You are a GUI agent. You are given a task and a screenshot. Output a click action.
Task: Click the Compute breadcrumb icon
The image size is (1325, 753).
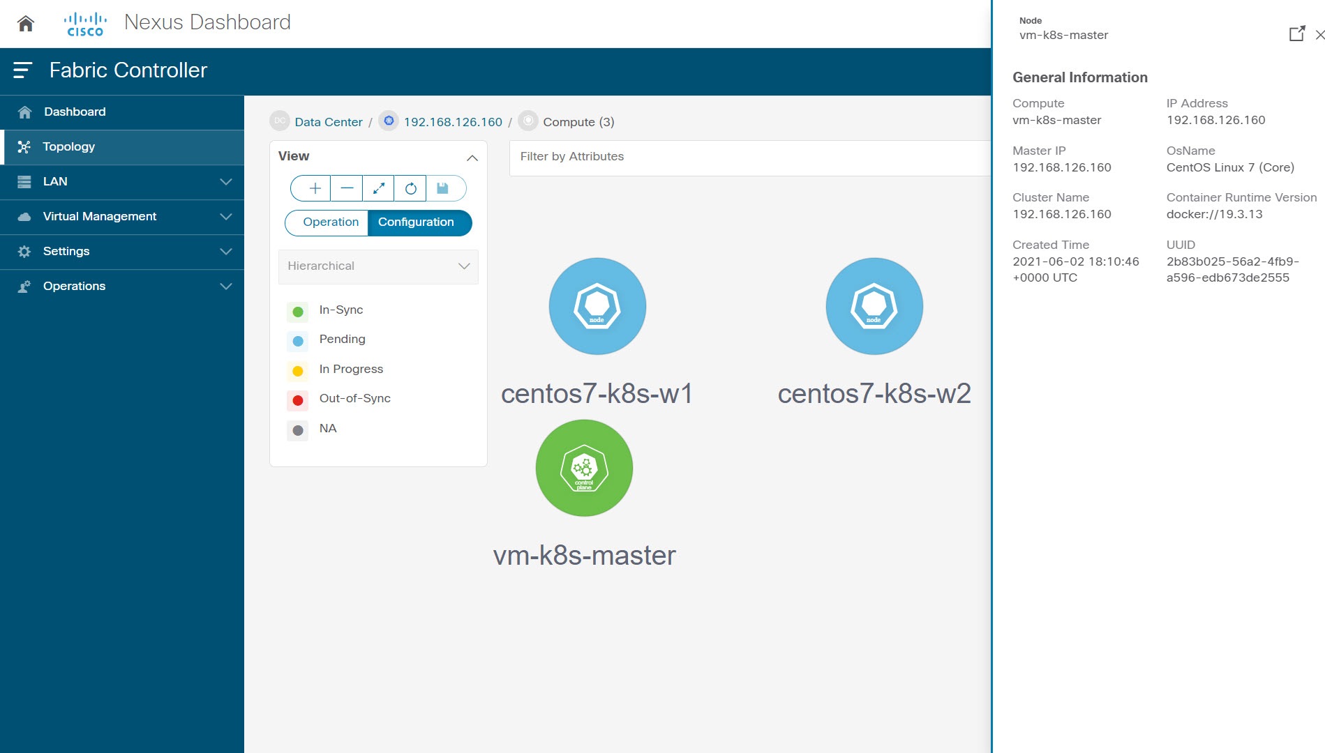(x=528, y=121)
